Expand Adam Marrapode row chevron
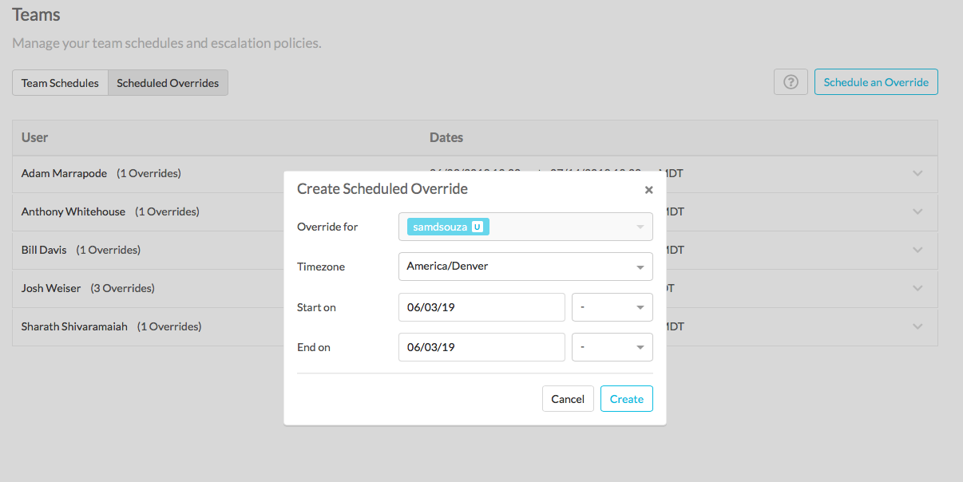Viewport: 963px width, 482px height. 917,173
